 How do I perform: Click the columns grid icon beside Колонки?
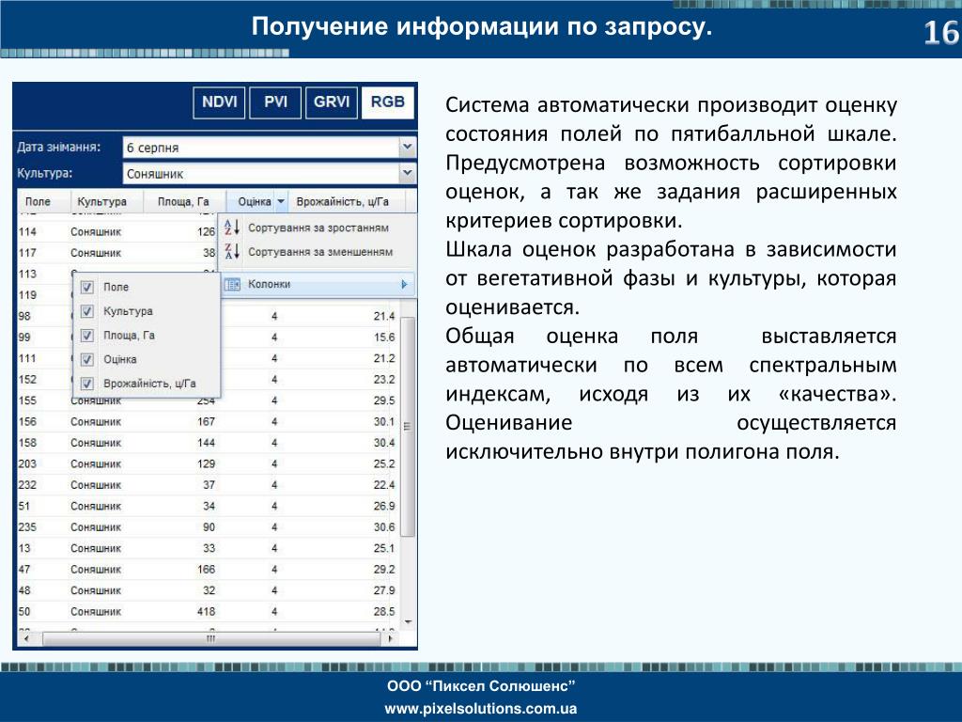[x=232, y=284]
